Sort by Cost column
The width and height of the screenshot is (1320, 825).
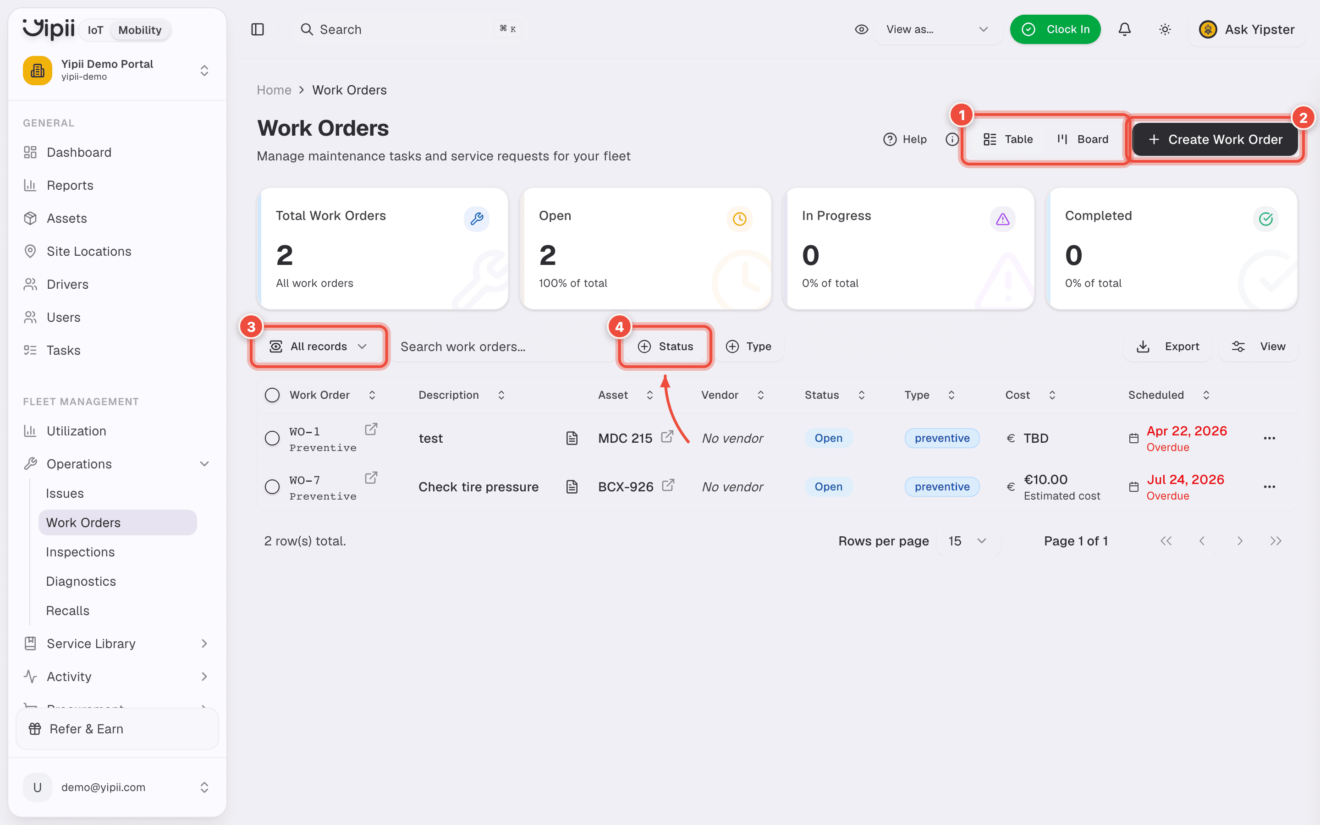[x=1031, y=395]
